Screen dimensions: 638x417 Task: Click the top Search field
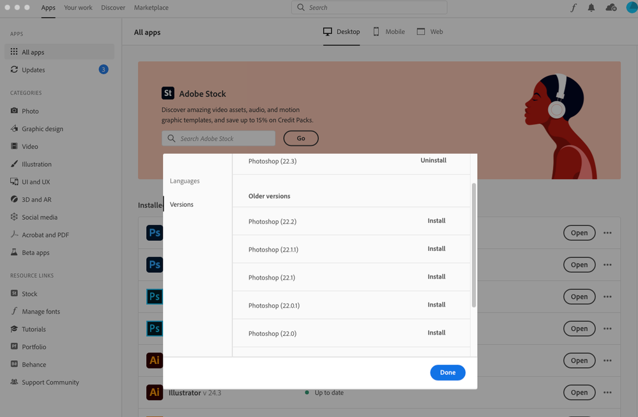[x=369, y=8]
